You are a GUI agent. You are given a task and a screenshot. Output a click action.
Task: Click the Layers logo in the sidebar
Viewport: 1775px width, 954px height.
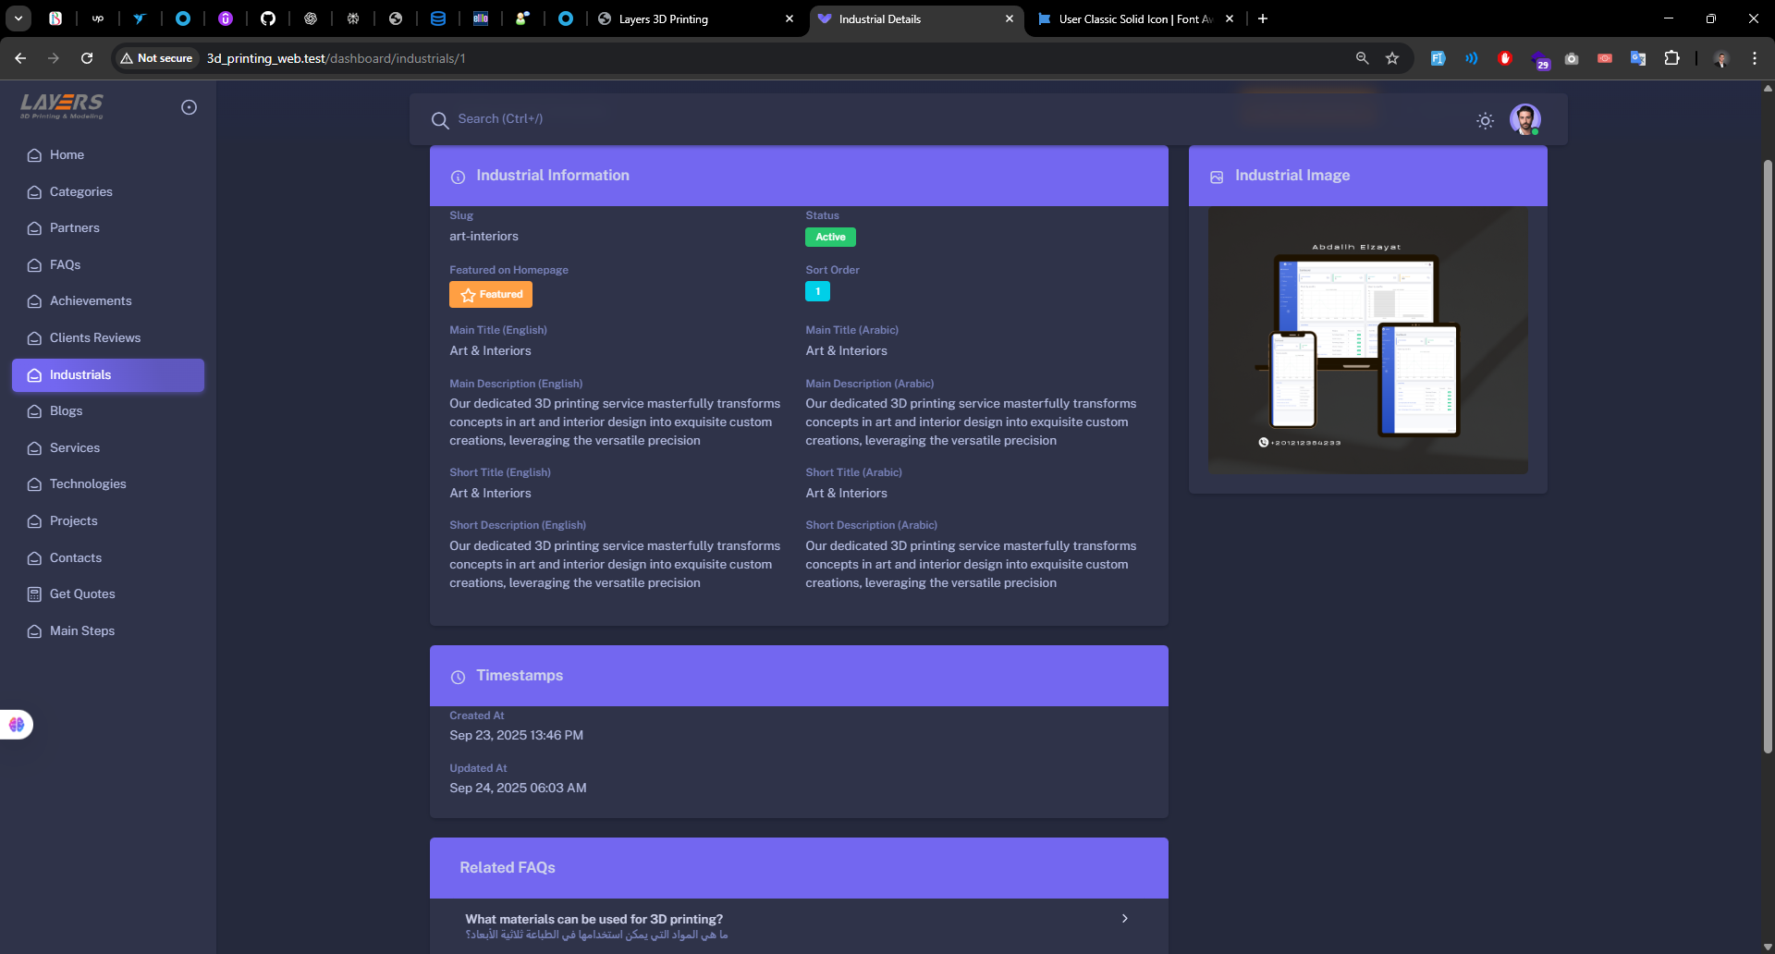62,106
